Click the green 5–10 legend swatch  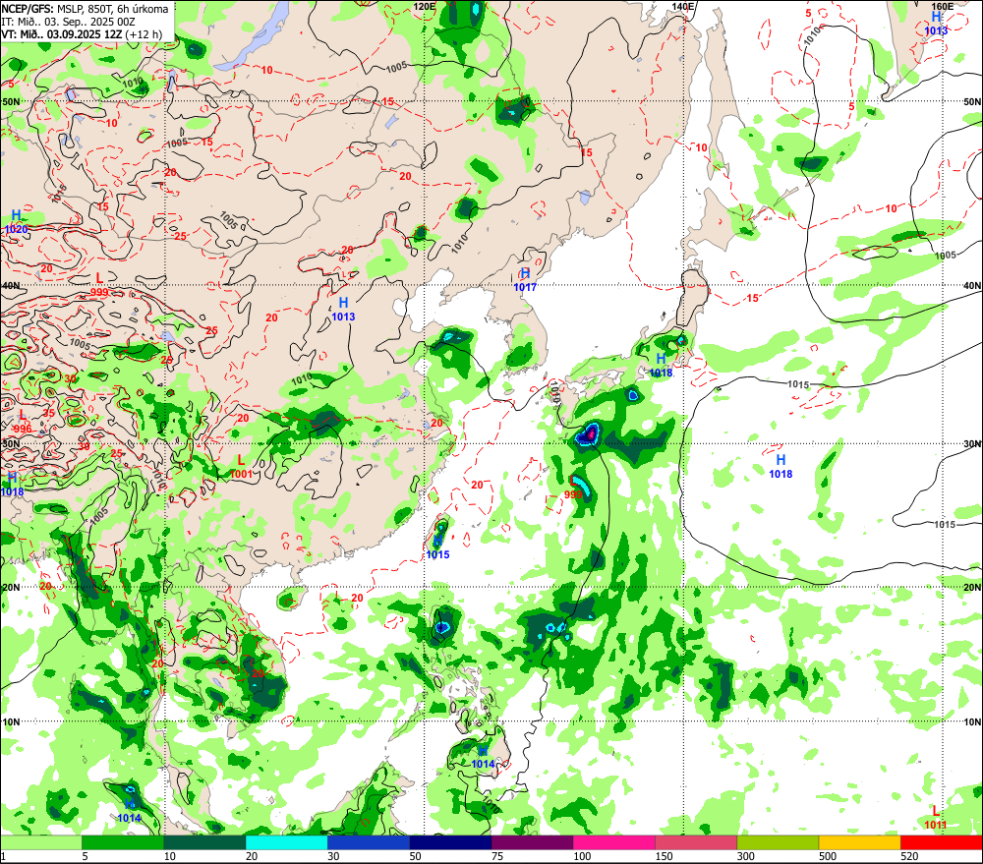point(123,842)
